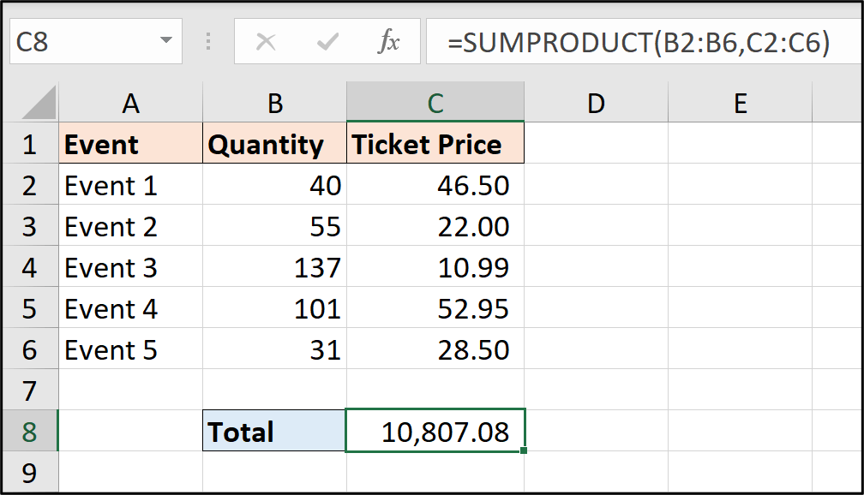Open the Name Box dropdown arrow

pos(166,39)
